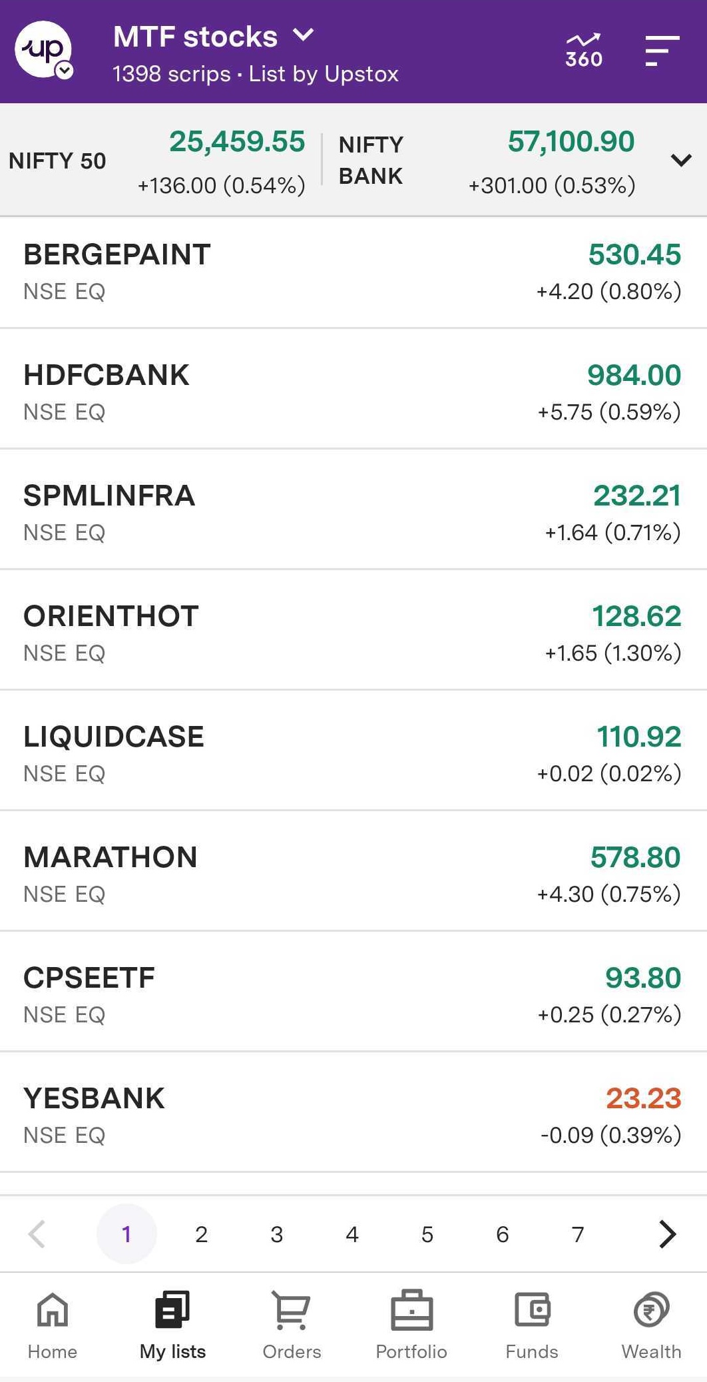The height and width of the screenshot is (1382, 707).
Task: Jump to page 7
Action: 578,1234
